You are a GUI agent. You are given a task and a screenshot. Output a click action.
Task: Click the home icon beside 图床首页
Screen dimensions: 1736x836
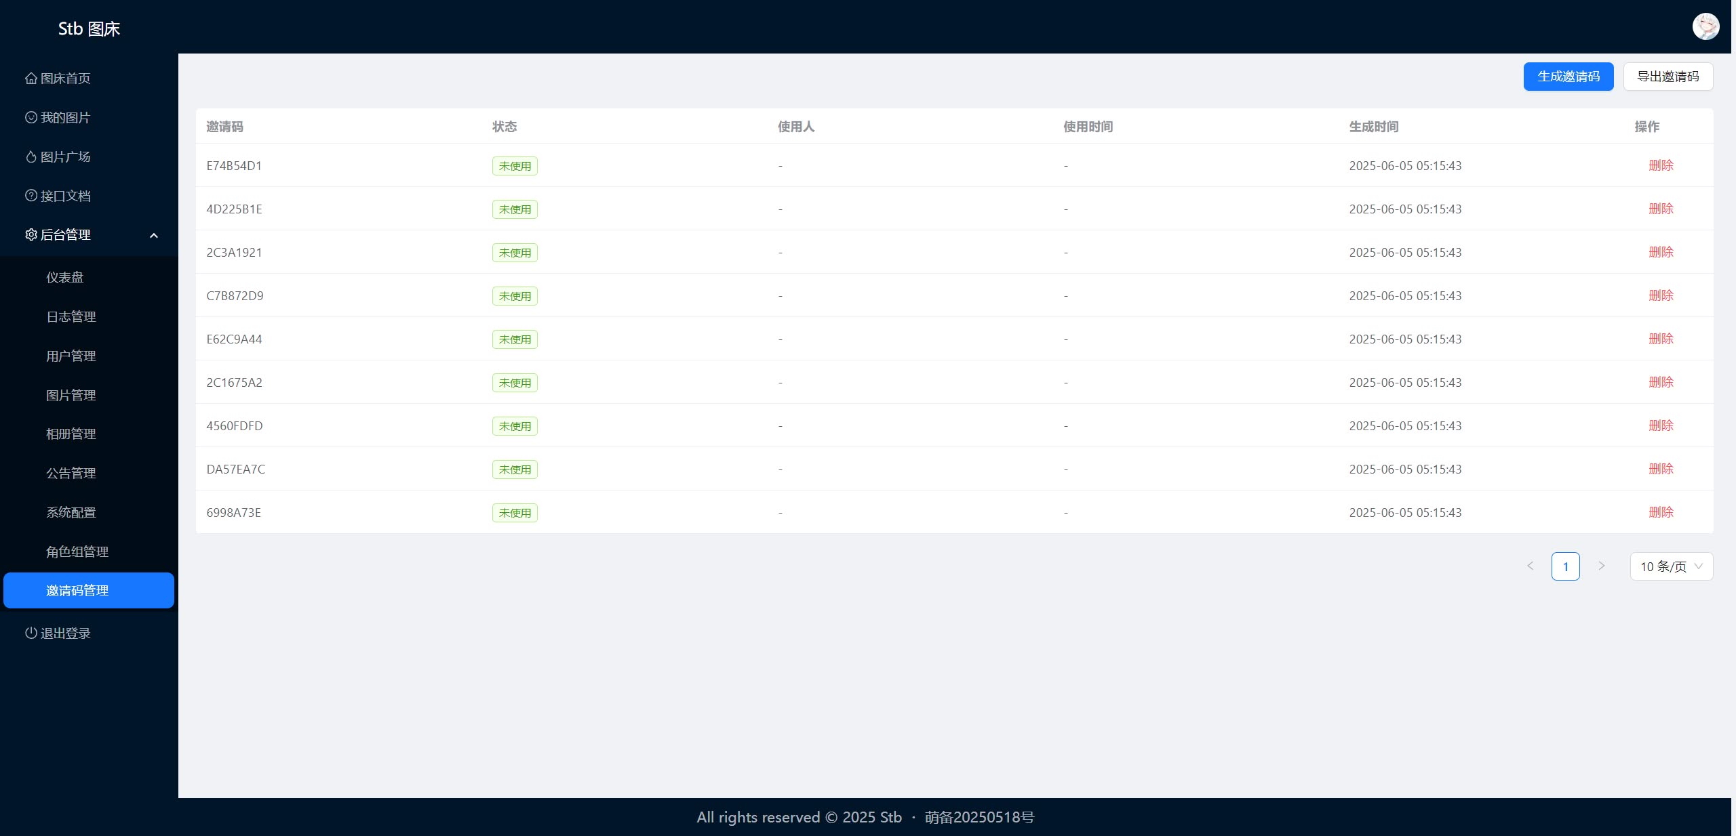point(31,78)
